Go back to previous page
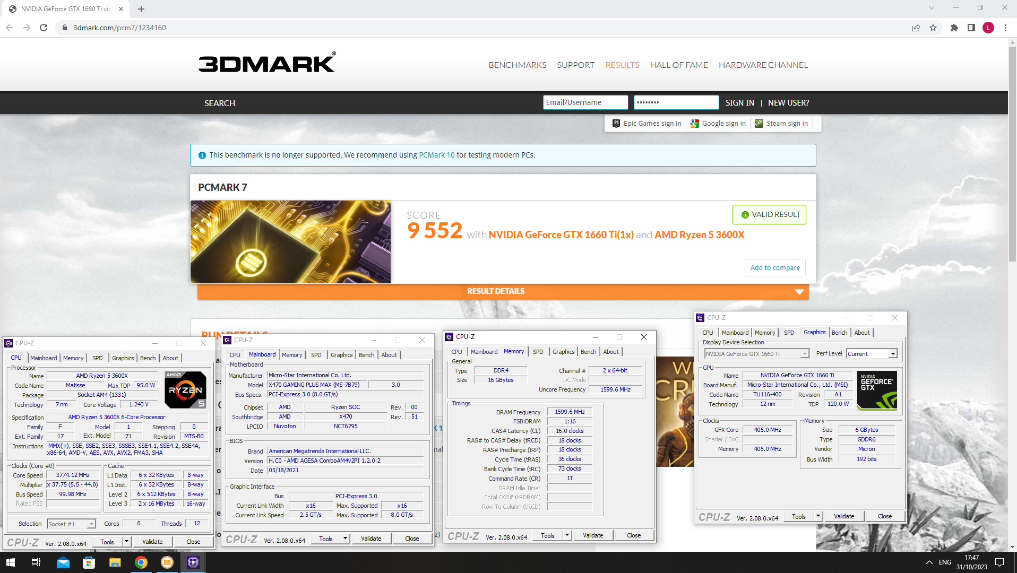Viewport: 1017px width, 573px height. tap(10, 28)
